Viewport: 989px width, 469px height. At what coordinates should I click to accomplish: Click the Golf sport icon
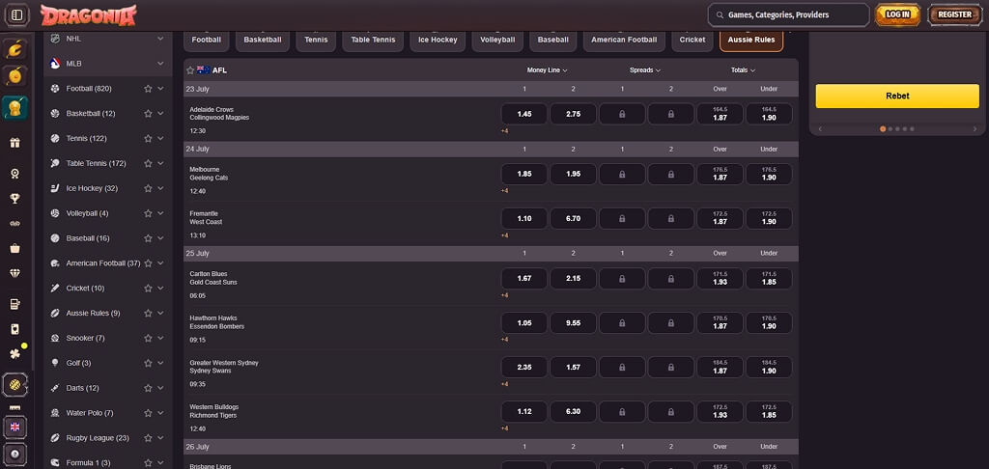pyautogui.click(x=55, y=363)
